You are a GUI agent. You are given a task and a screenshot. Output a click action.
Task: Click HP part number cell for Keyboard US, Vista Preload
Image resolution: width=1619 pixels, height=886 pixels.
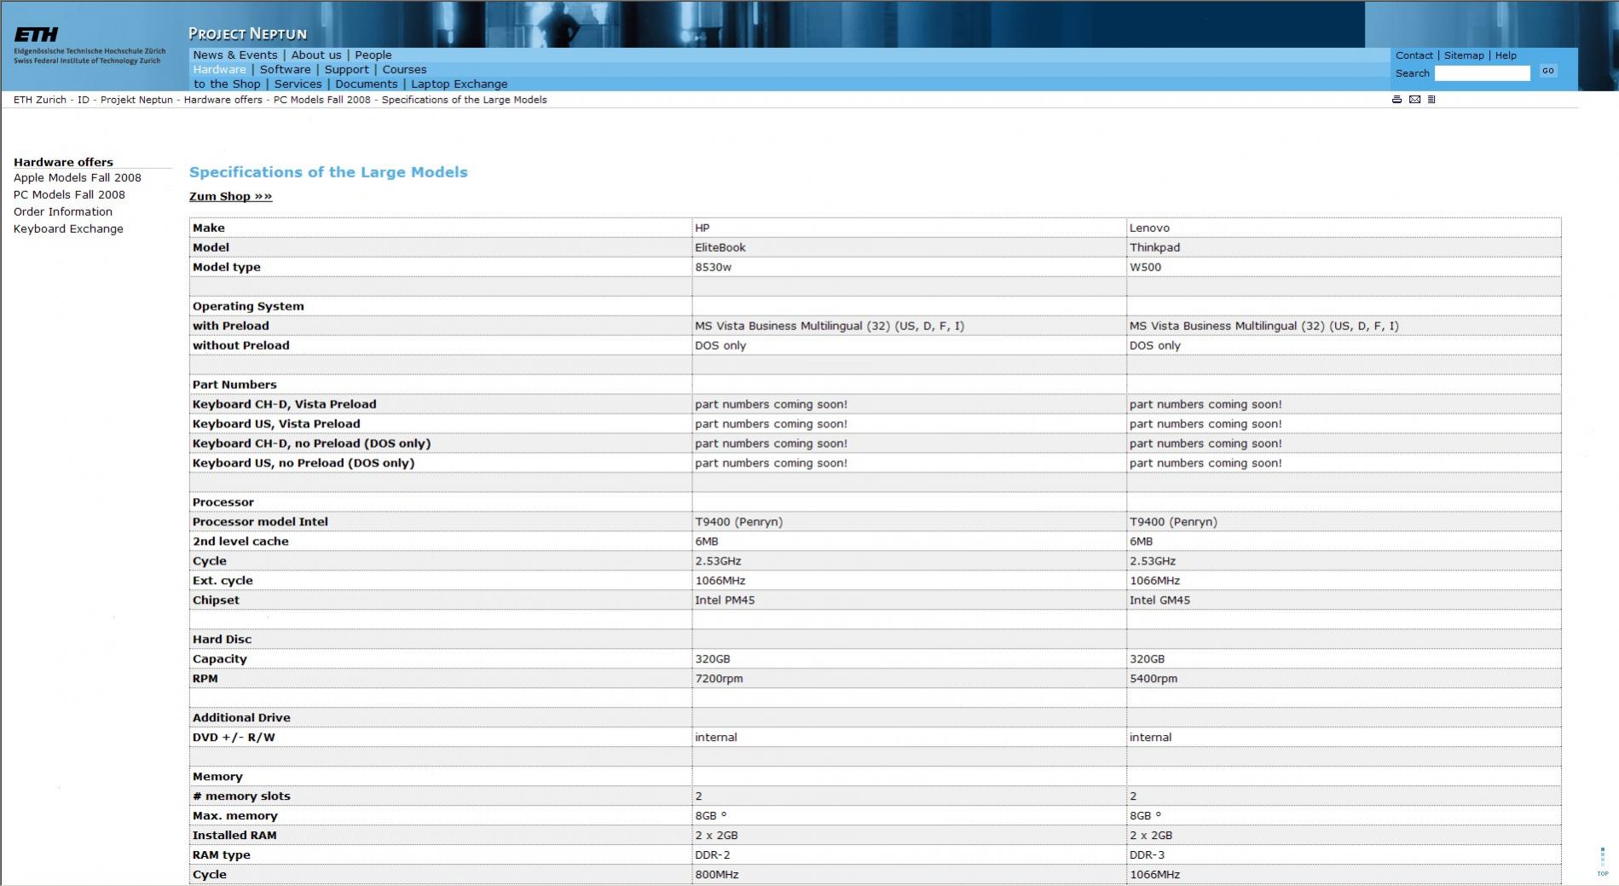[x=909, y=424]
